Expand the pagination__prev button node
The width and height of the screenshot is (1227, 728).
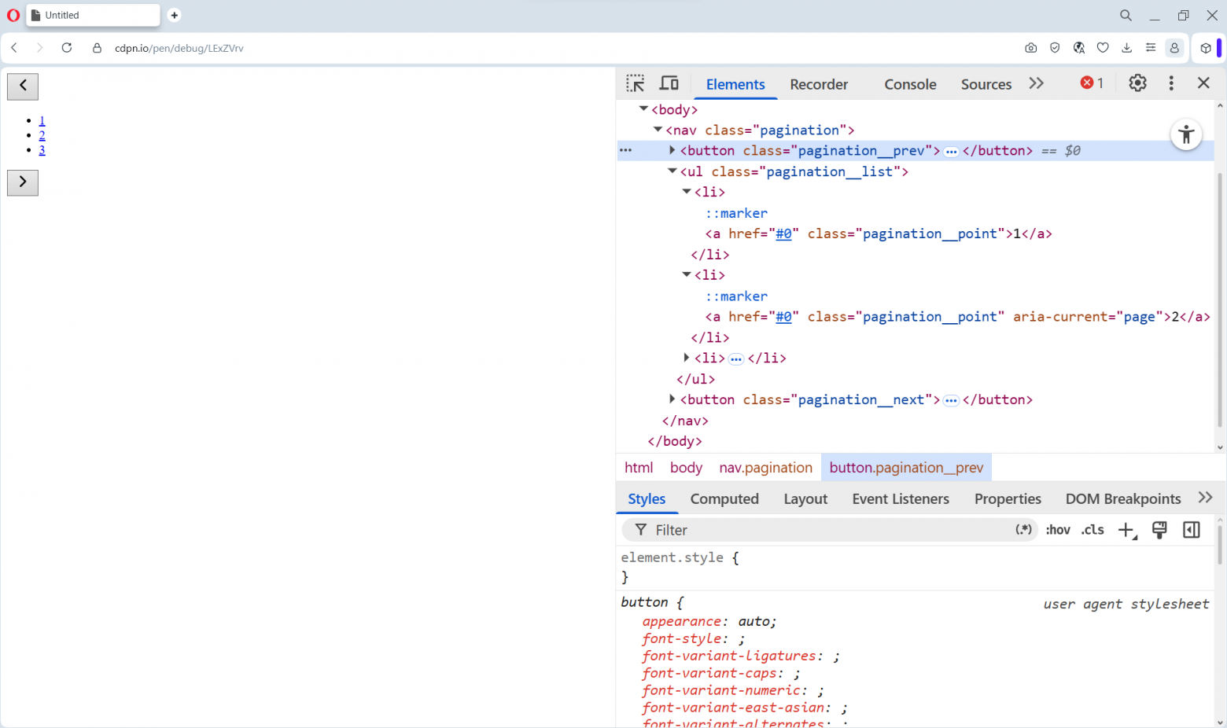pos(672,149)
